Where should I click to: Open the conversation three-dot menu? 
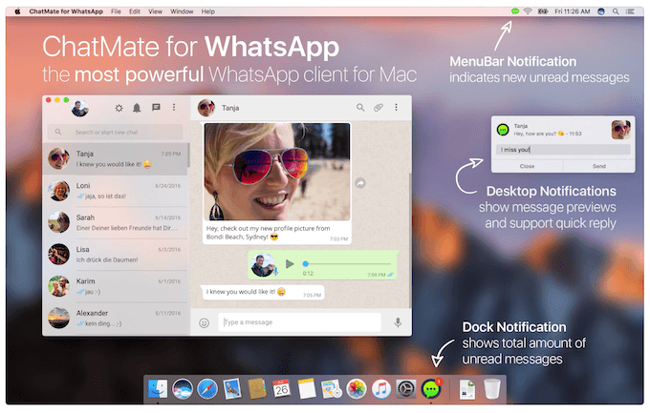click(x=397, y=108)
